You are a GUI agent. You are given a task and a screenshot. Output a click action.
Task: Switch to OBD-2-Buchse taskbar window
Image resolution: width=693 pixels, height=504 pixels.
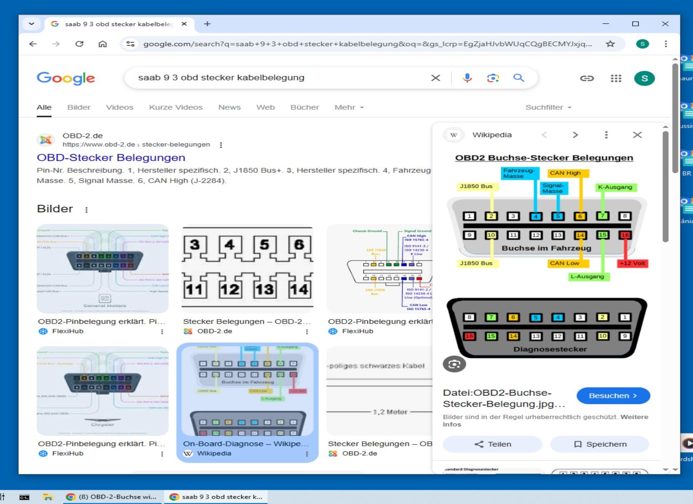click(x=112, y=497)
